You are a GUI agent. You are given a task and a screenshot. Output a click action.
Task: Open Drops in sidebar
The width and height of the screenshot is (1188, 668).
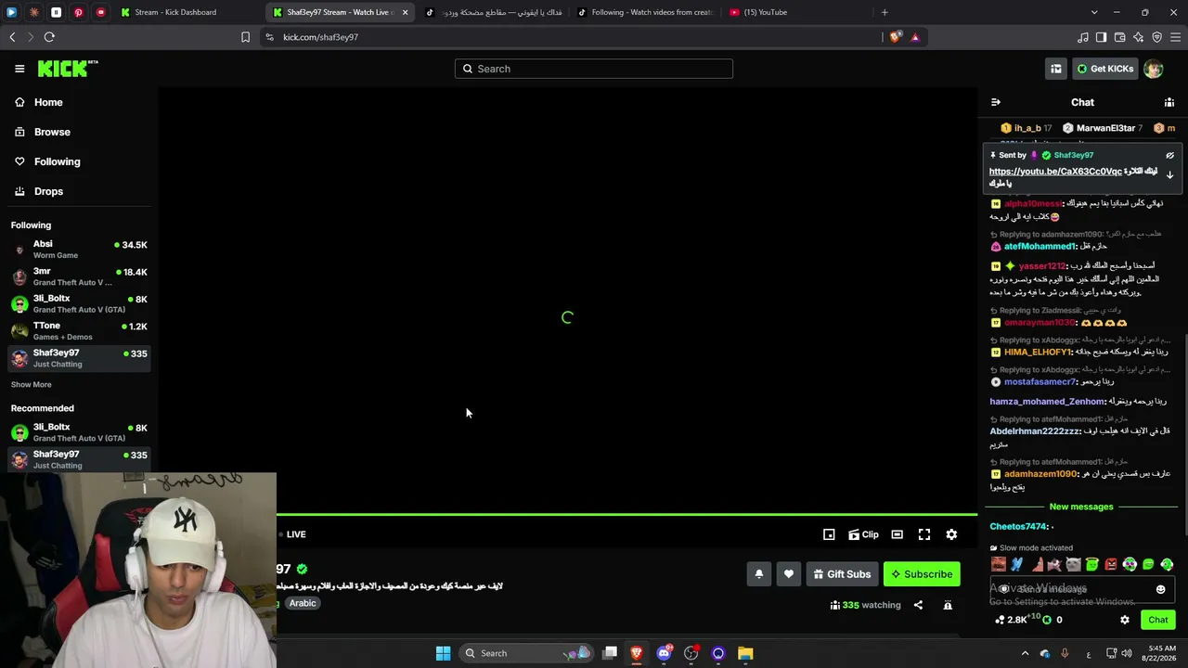click(48, 191)
